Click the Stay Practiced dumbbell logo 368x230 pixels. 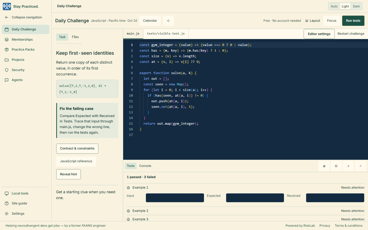click(7, 6)
